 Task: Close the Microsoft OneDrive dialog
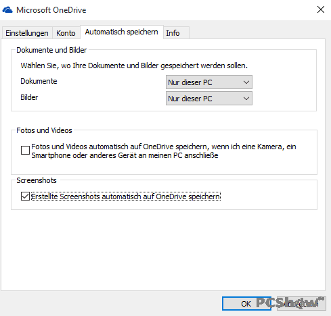(321, 9)
